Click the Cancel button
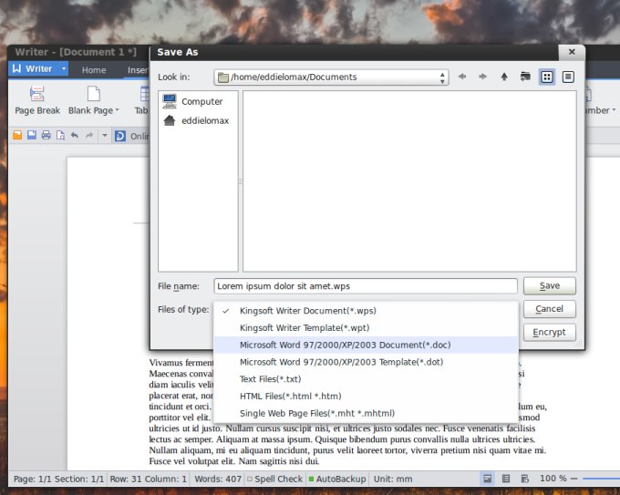This screenshot has height=495, width=620. [550, 309]
